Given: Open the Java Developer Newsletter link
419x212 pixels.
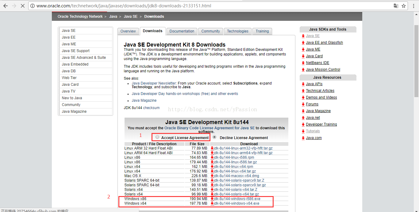Looking at the screenshot, I should [154, 83].
